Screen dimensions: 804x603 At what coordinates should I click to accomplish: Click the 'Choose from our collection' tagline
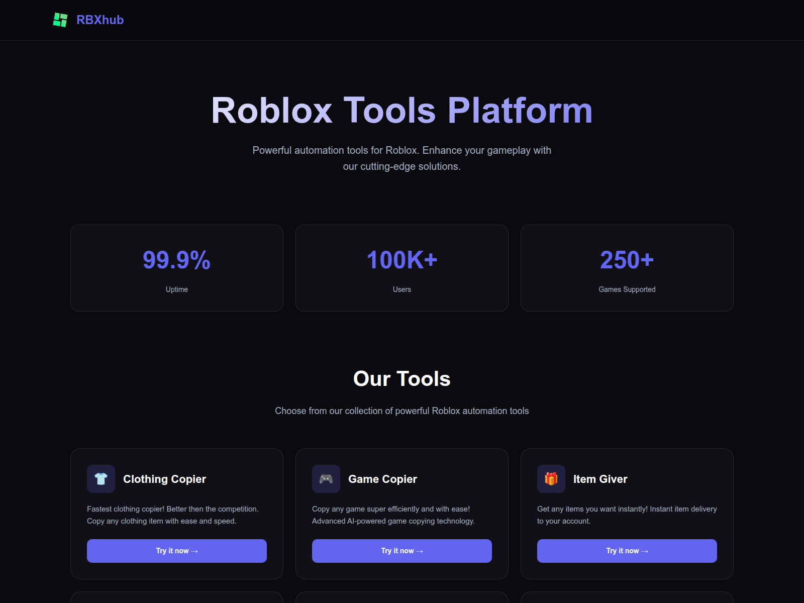coord(402,411)
